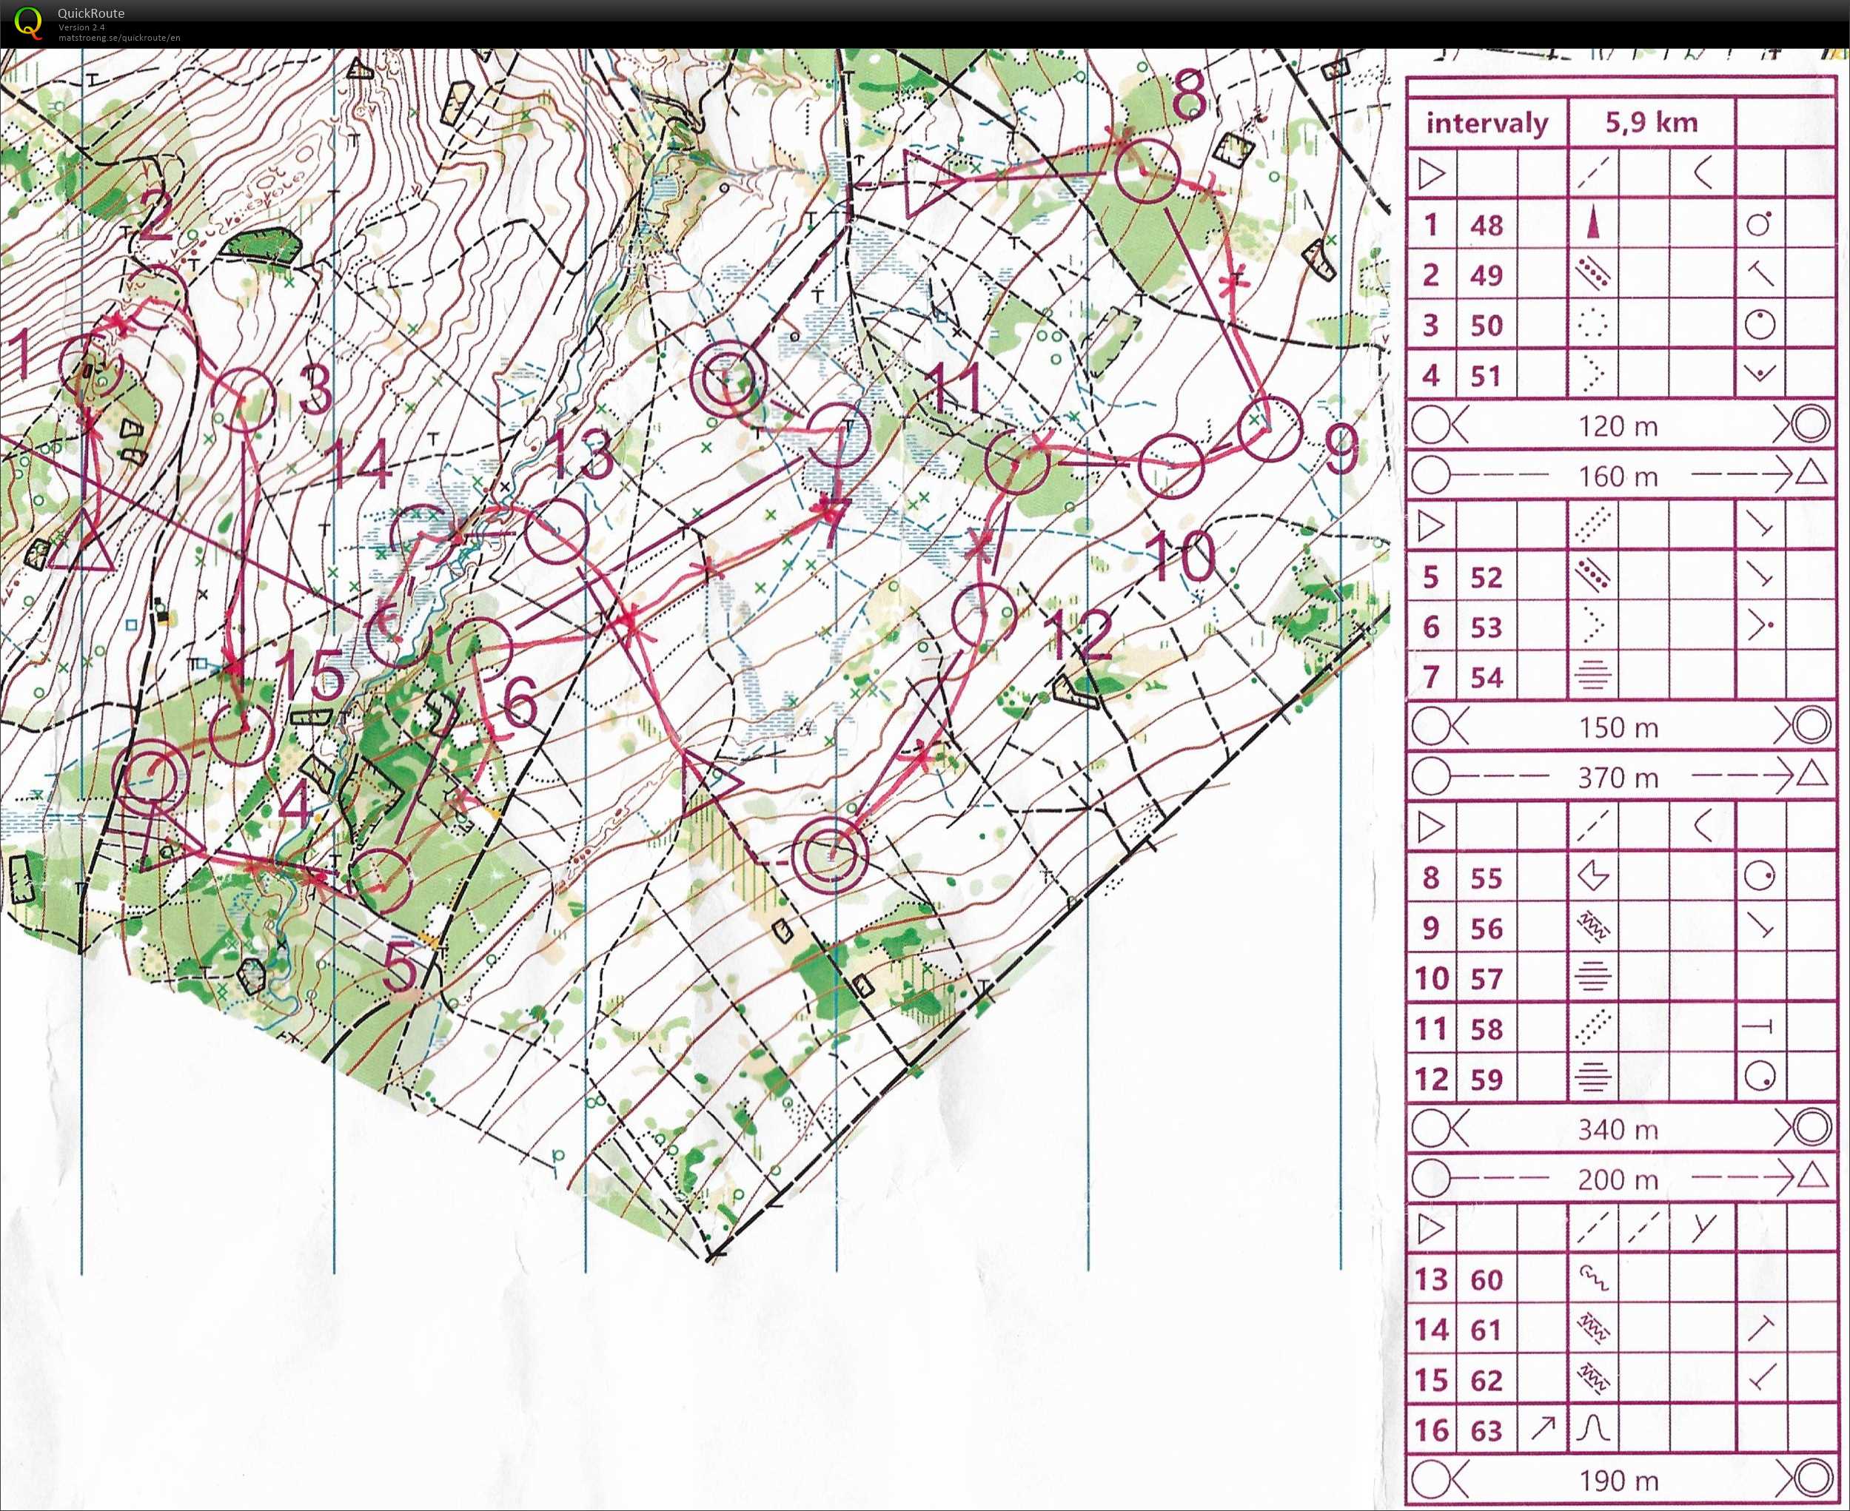
Task: Click the control 5 label on the map
Action: [400, 966]
